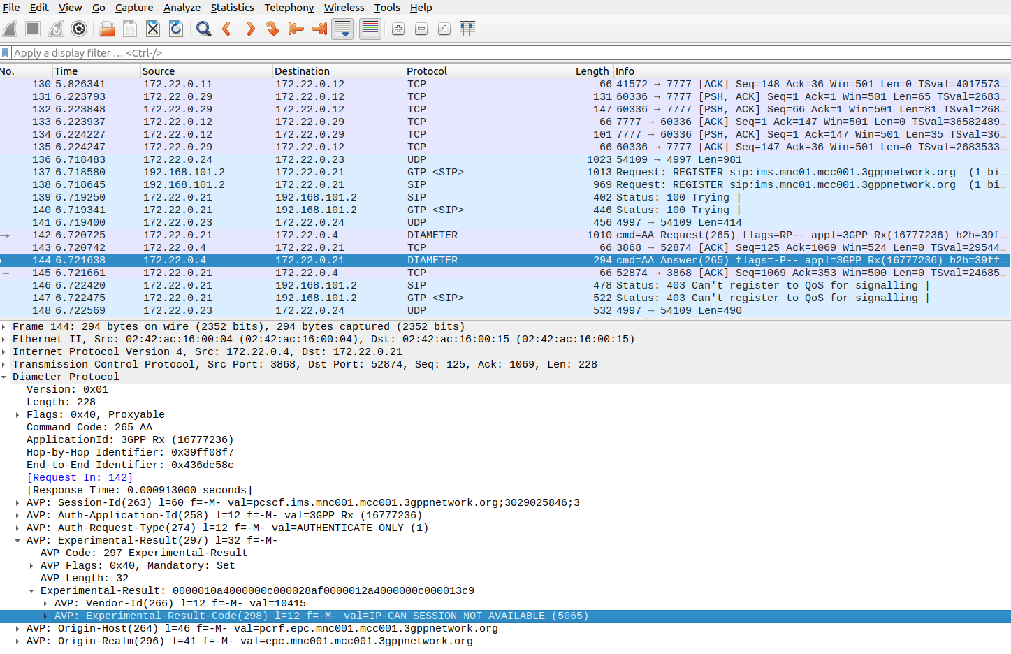Jump to the first packet
This screenshot has height=654, width=1011.
click(296, 29)
